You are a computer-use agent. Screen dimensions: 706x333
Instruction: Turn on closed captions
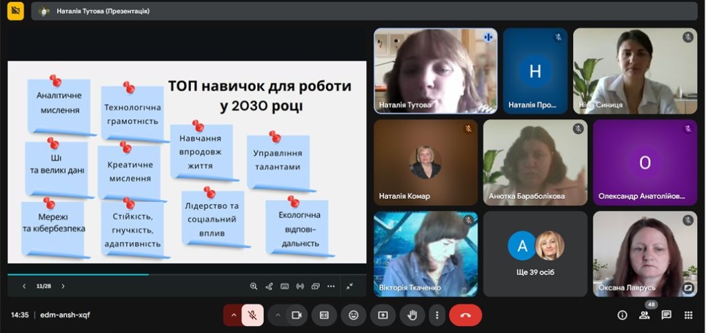tap(324, 315)
